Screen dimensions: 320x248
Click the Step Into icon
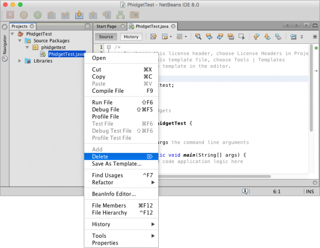coord(79,15)
